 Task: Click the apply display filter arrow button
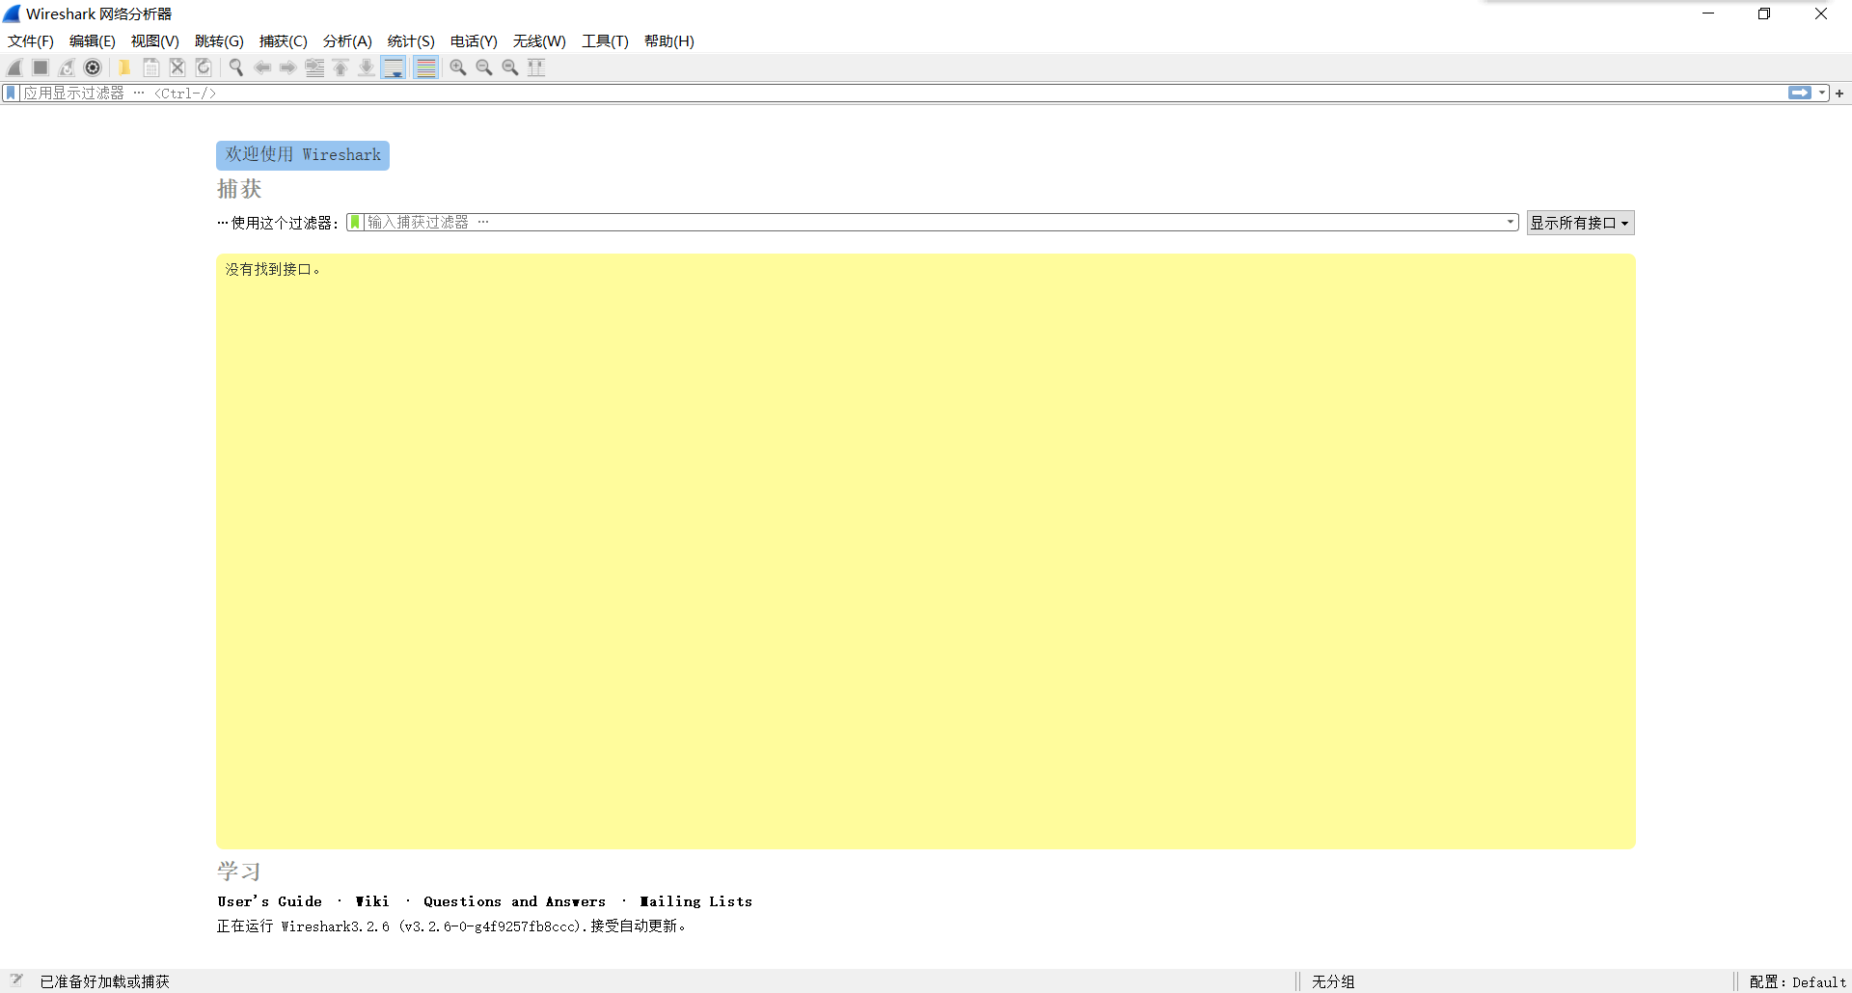(x=1799, y=94)
